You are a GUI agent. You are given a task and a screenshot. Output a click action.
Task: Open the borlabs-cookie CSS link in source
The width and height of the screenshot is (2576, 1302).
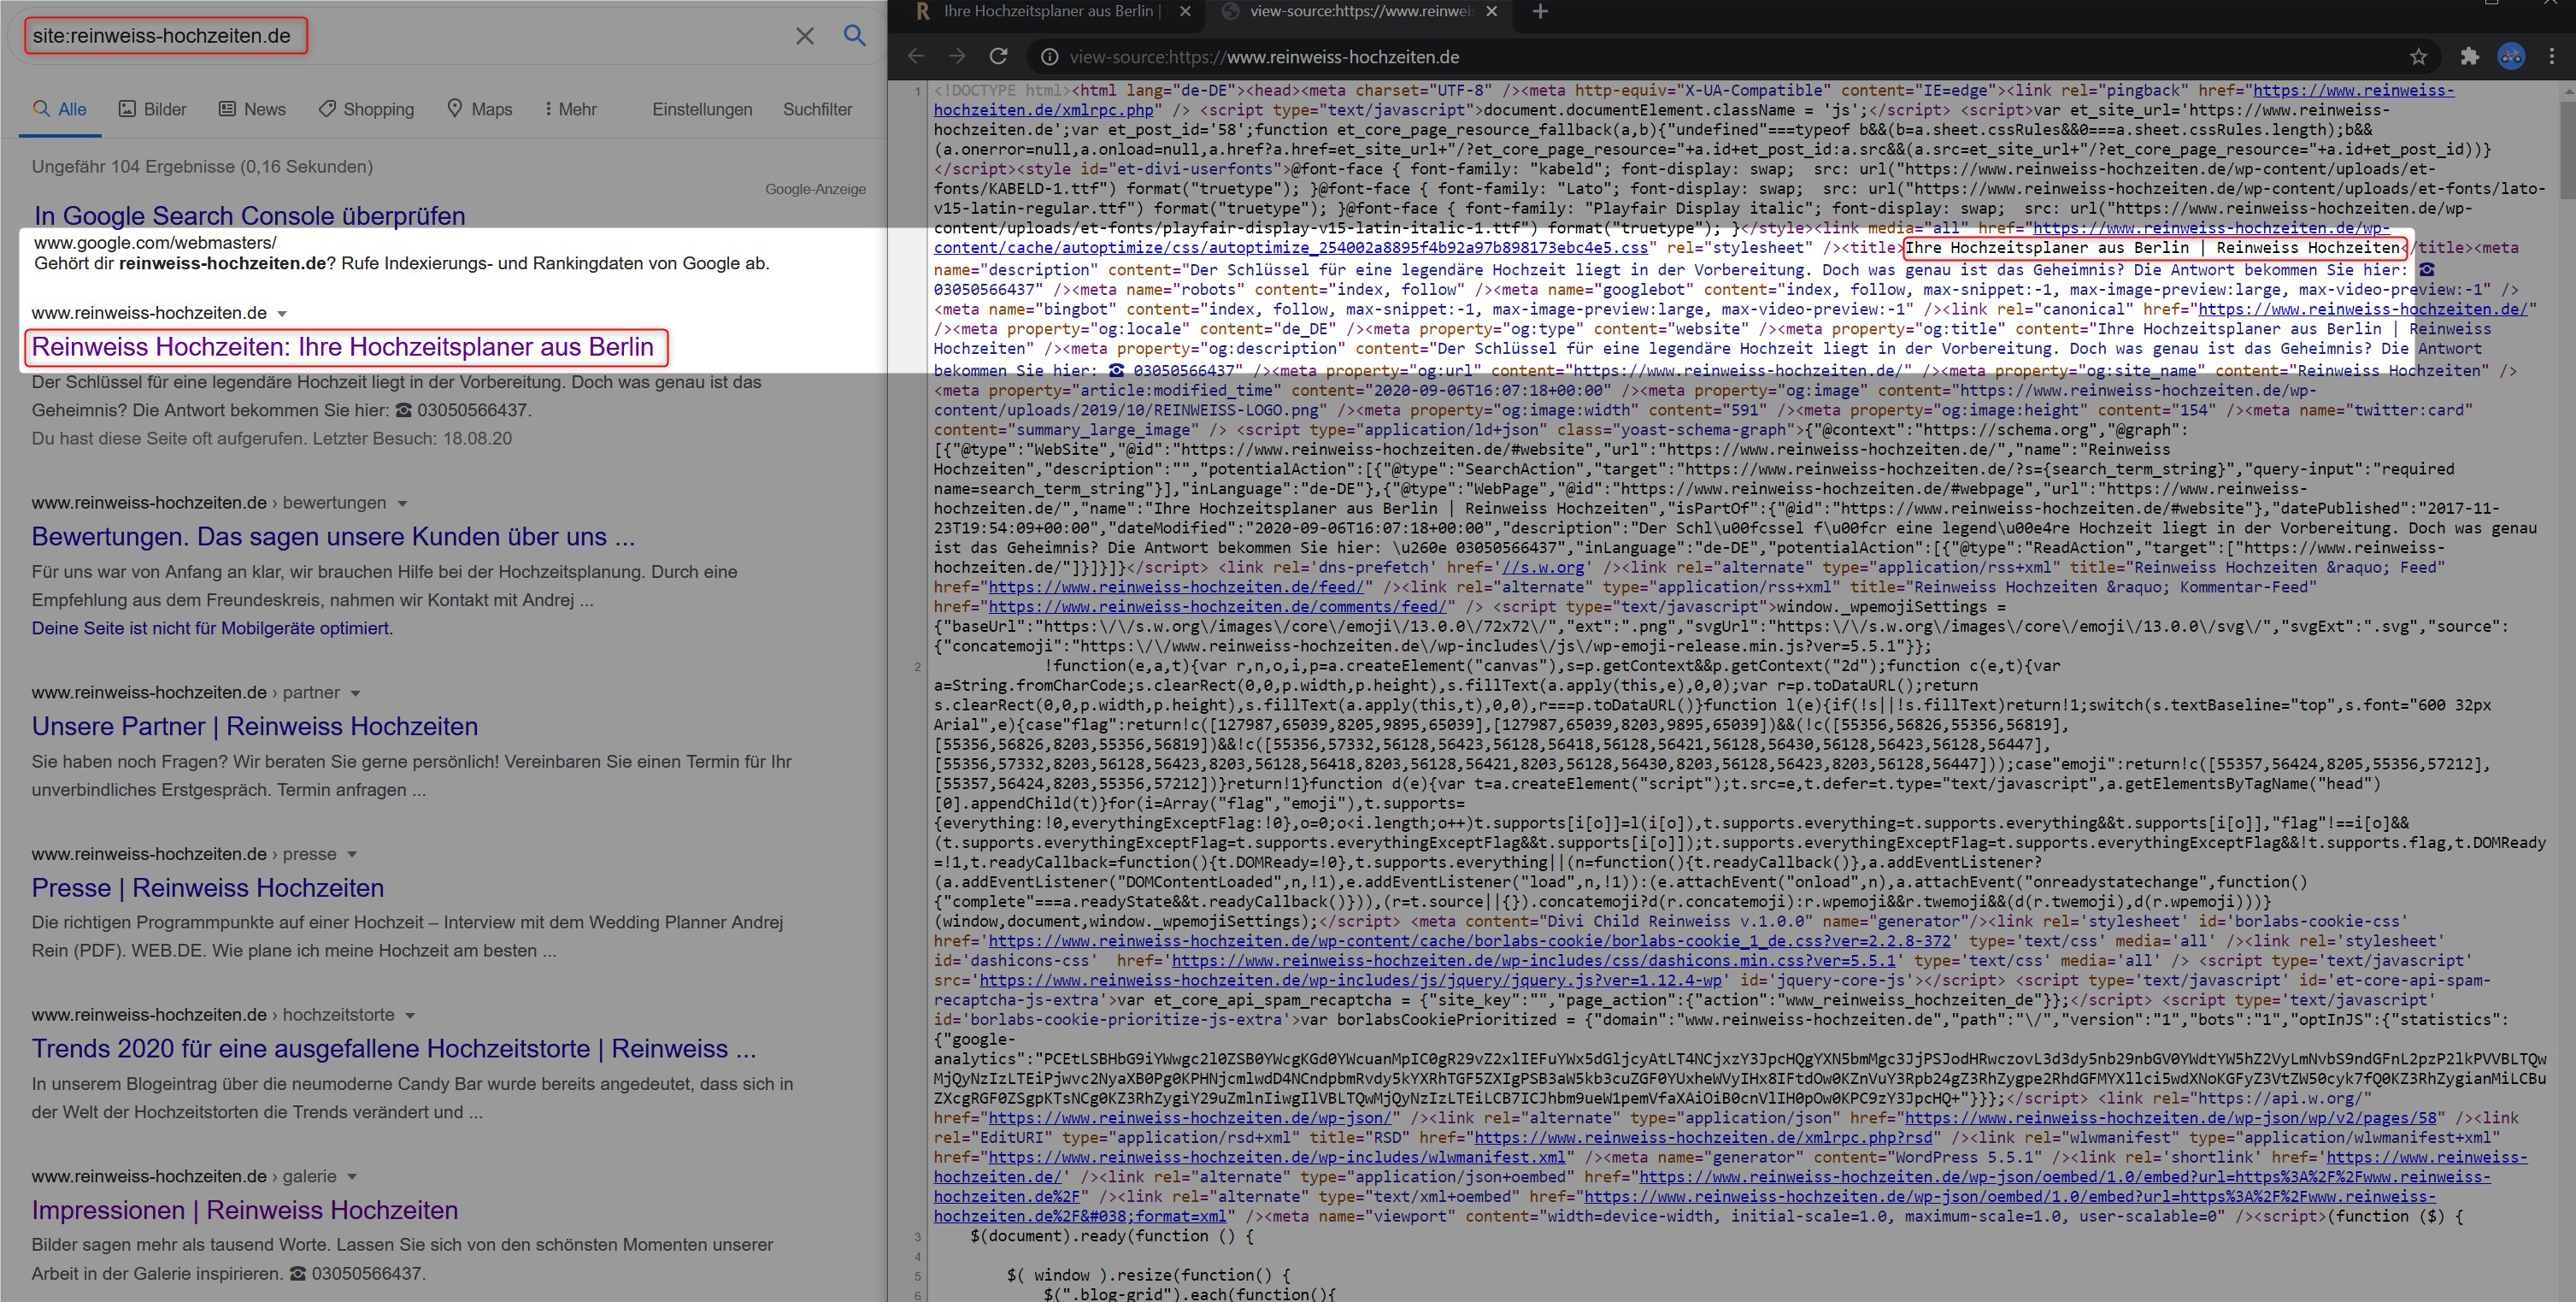pos(1470,941)
